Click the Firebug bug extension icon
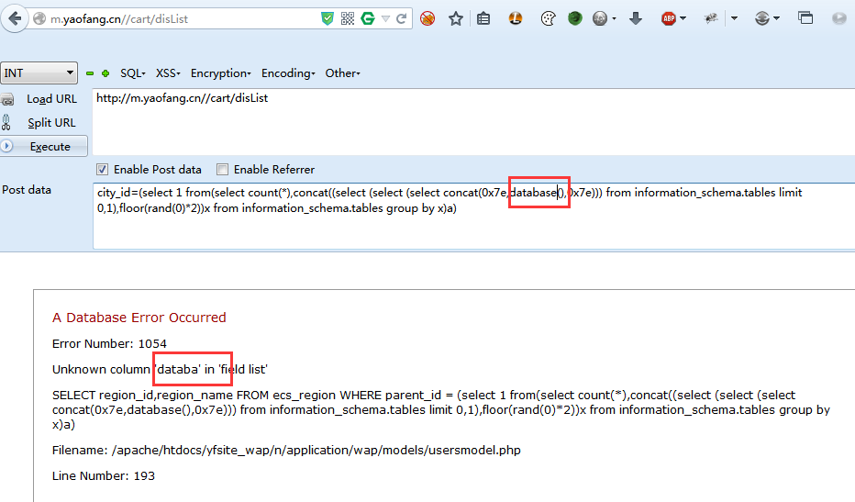This screenshot has width=855, height=502. (x=710, y=19)
